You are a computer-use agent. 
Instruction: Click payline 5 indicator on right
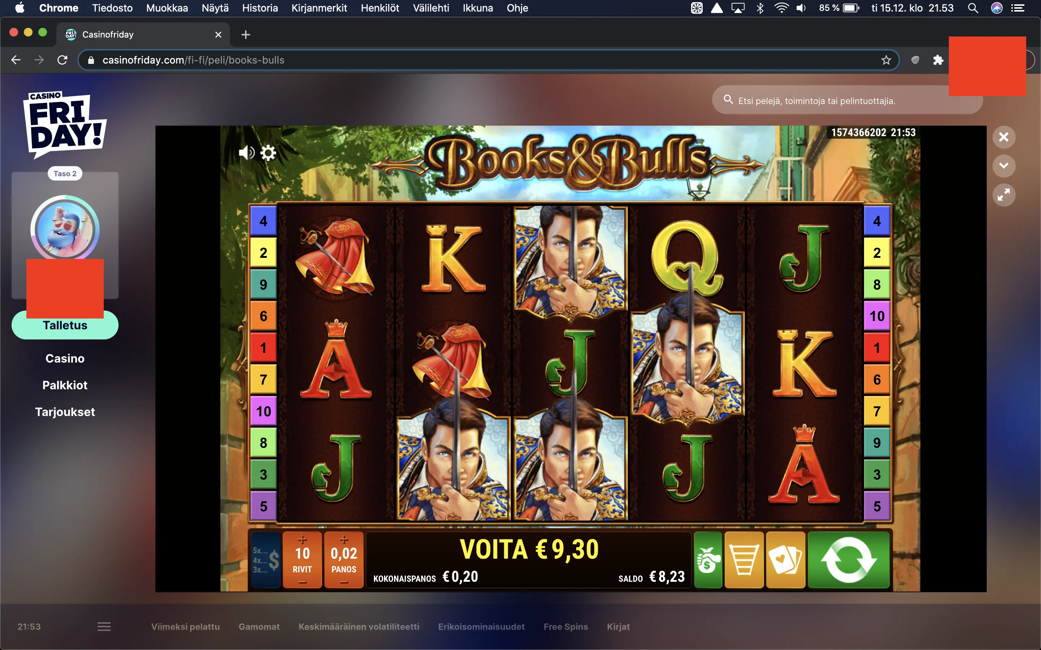tap(877, 506)
